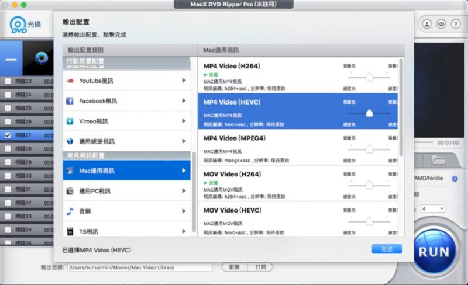Viewport: 468px width, 285px height.
Task: Click the 完成 button
Action: pyautogui.click(x=387, y=249)
